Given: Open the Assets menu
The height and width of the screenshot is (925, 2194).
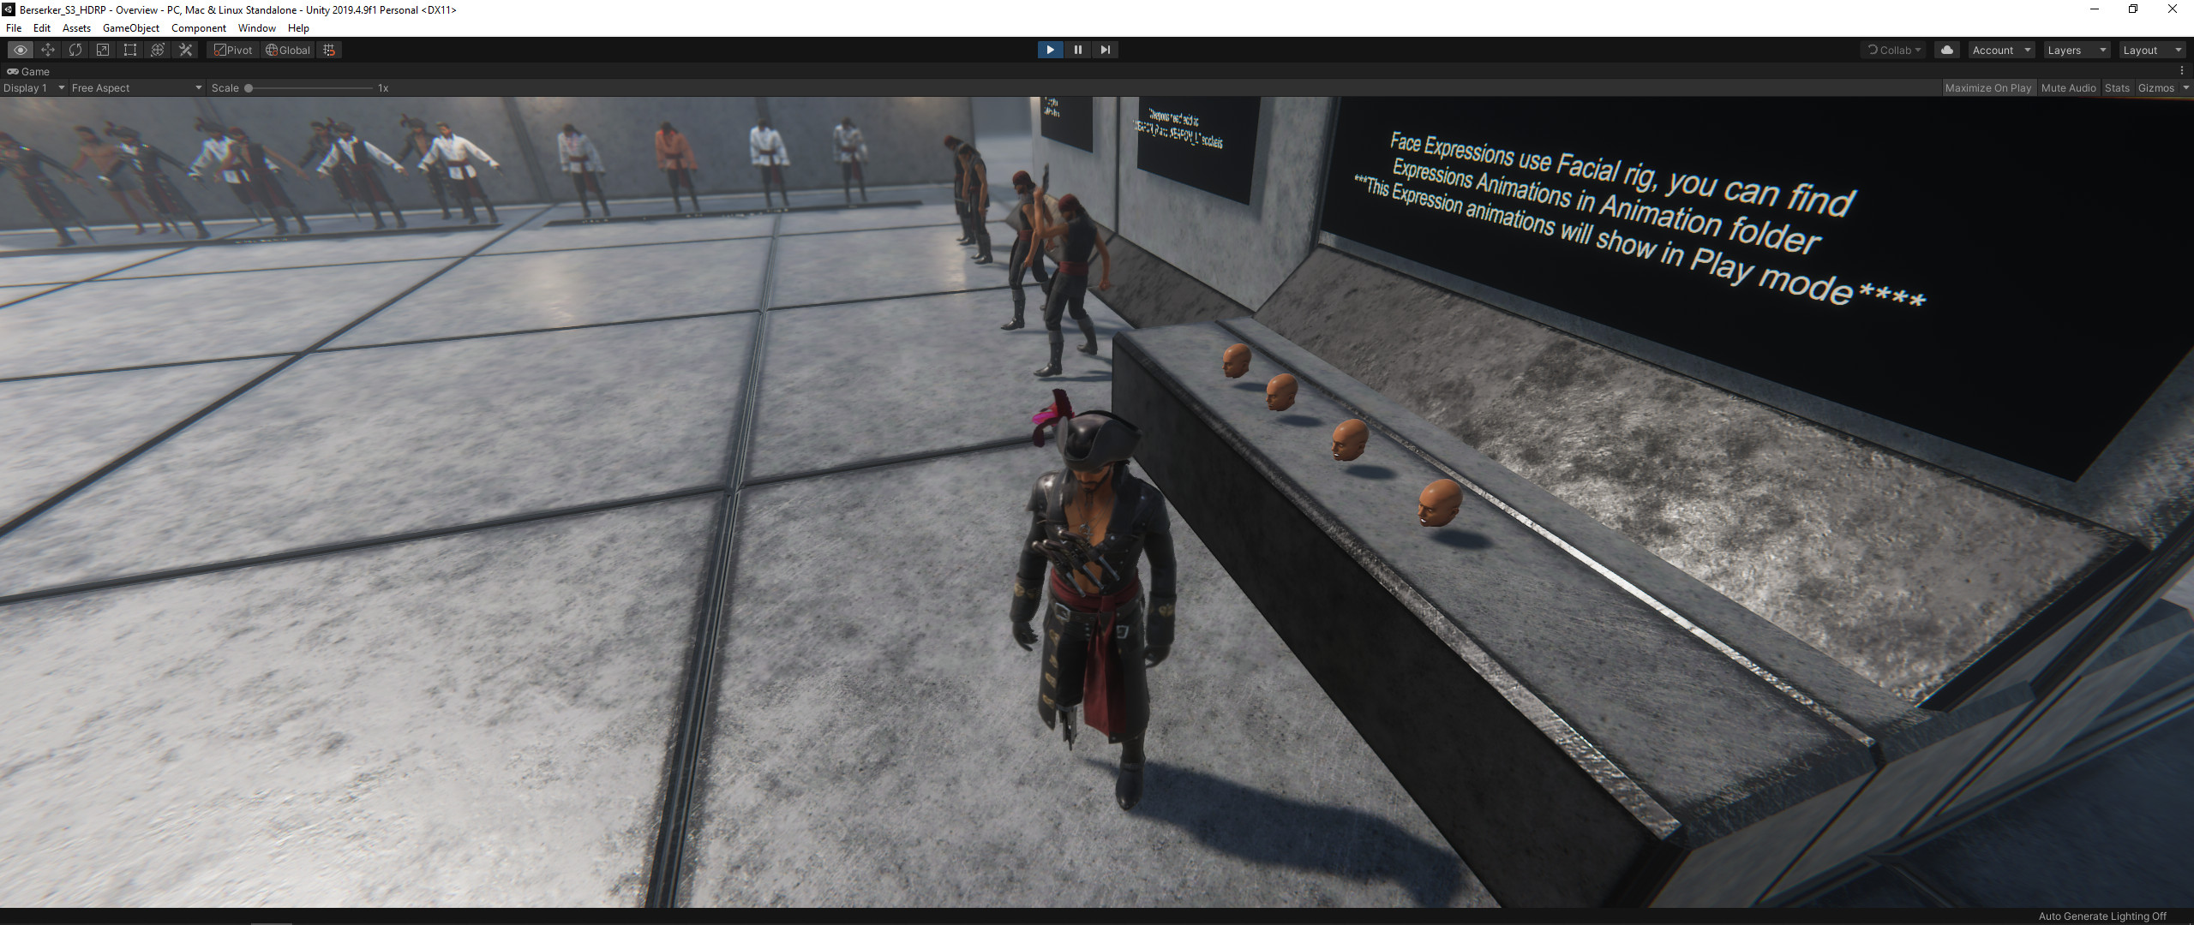Looking at the screenshot, I should [x=76, y=27].
